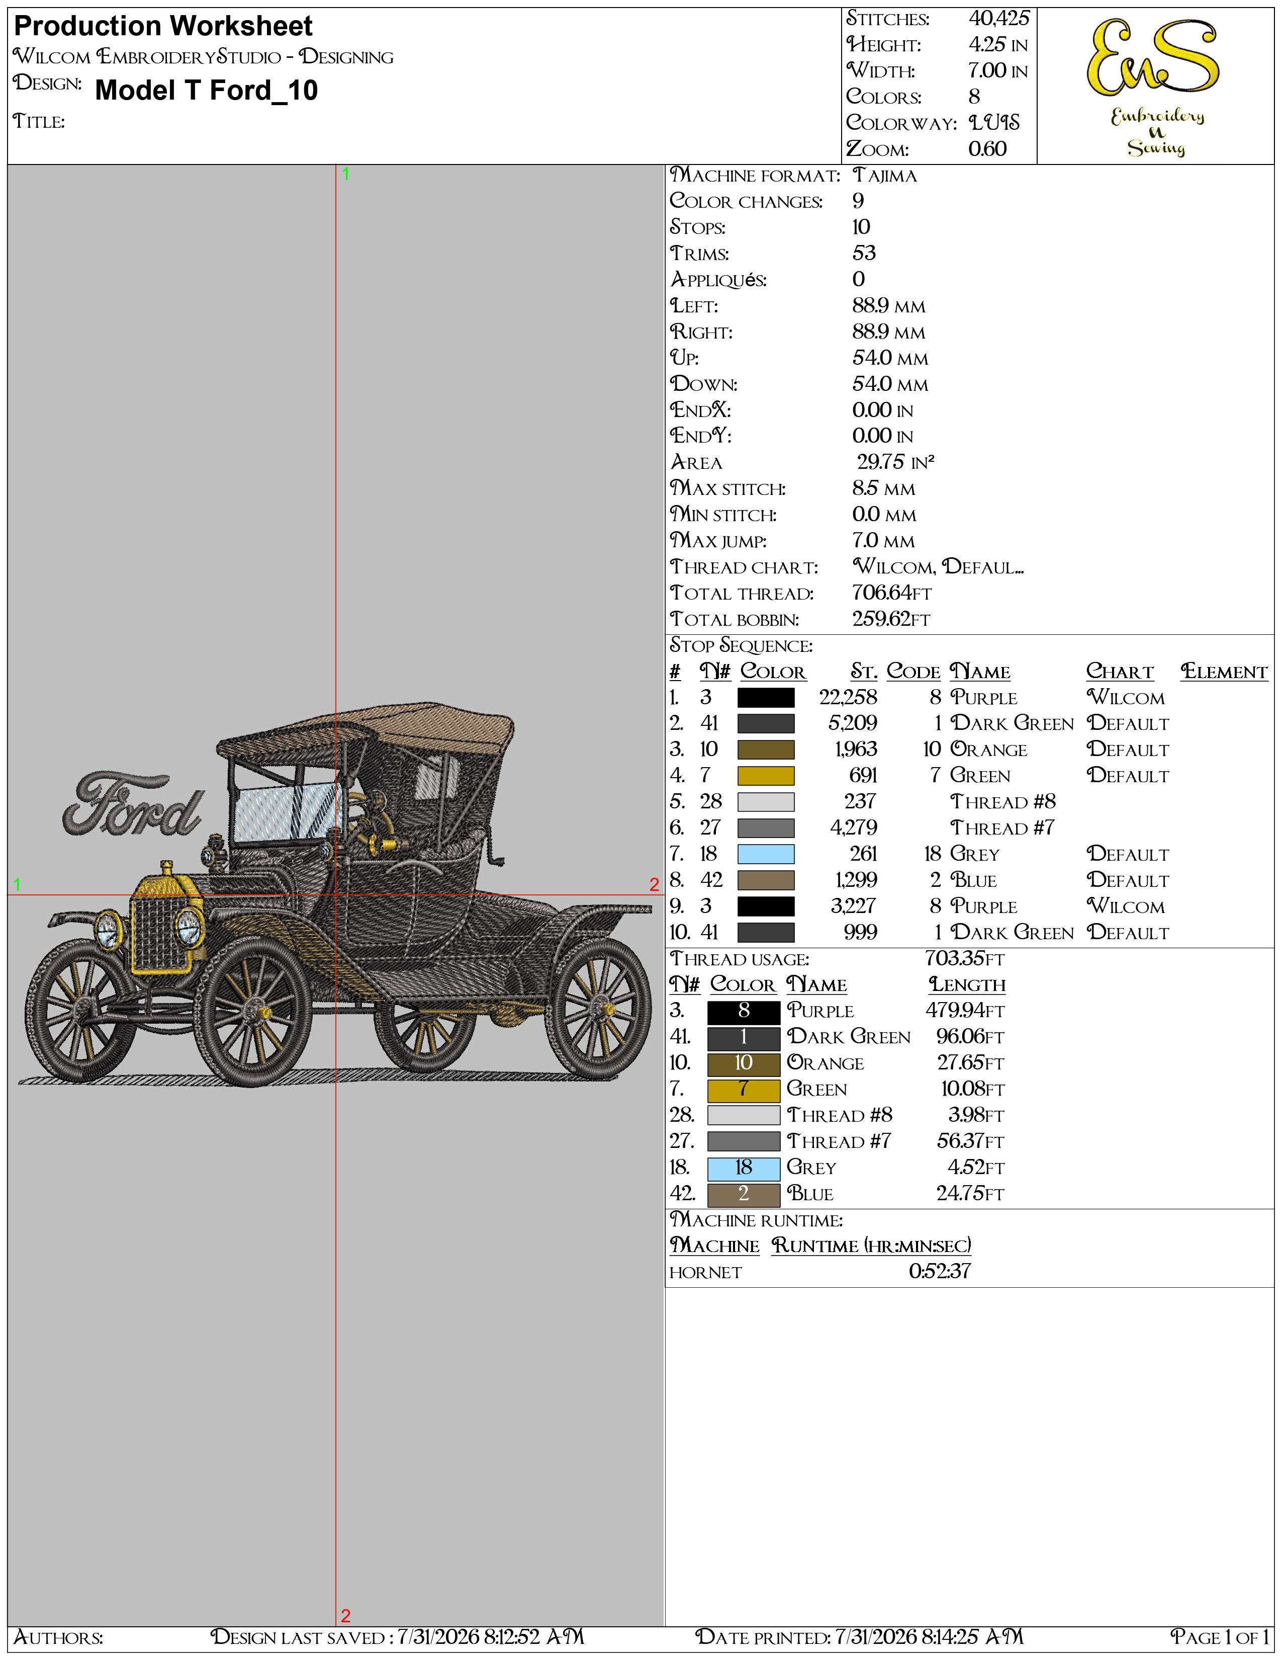The height and width of the screenshot is (1660, 1282).
Task: Select the Blue thread length "24.75ft"
Action: click(970, 1193)
